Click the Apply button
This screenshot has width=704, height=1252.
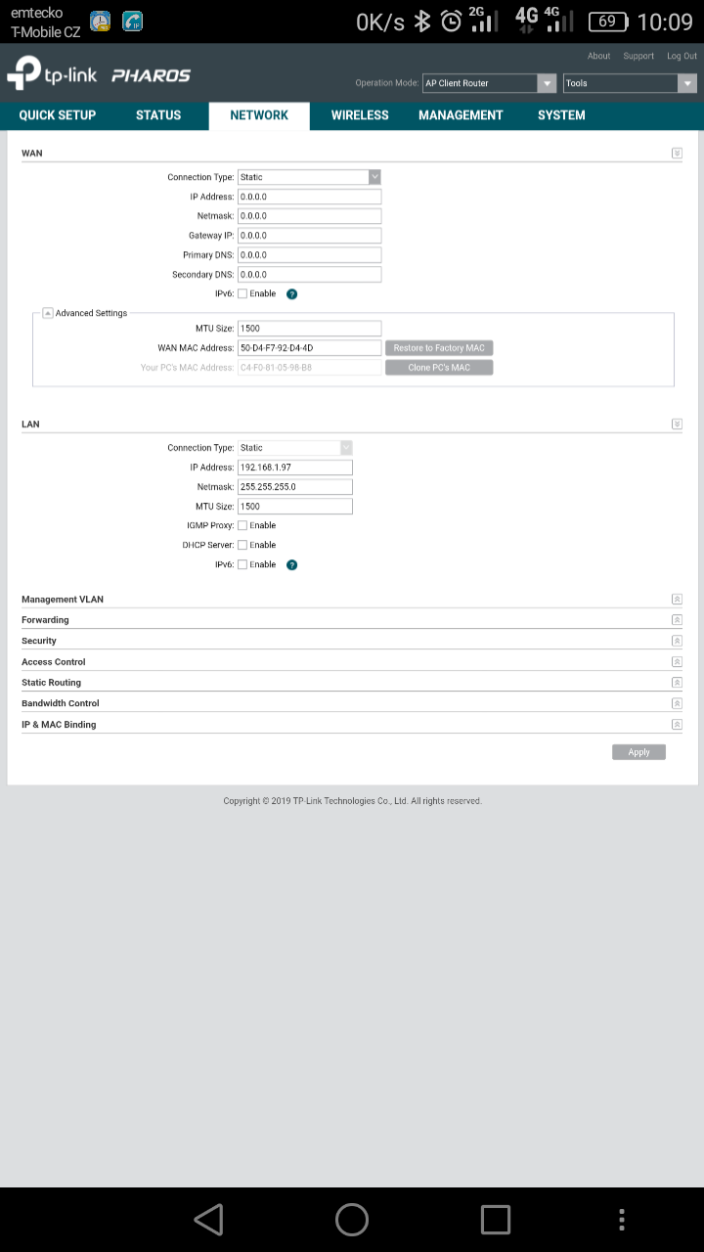tap(638, 752)
